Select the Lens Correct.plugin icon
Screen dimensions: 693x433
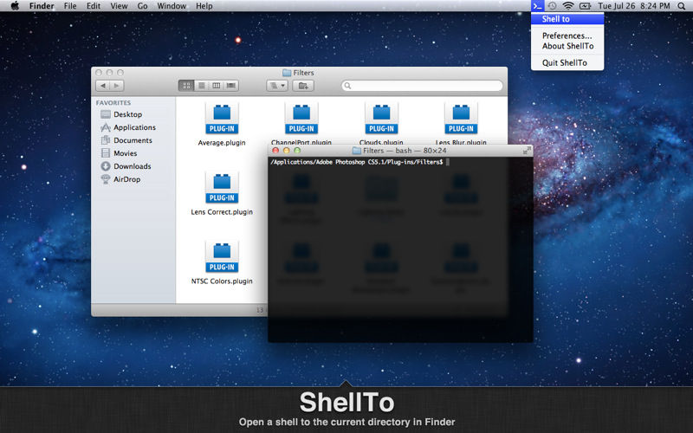(x=222, y=187)
